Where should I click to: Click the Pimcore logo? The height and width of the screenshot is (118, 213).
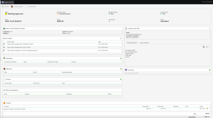pos(207,2)
